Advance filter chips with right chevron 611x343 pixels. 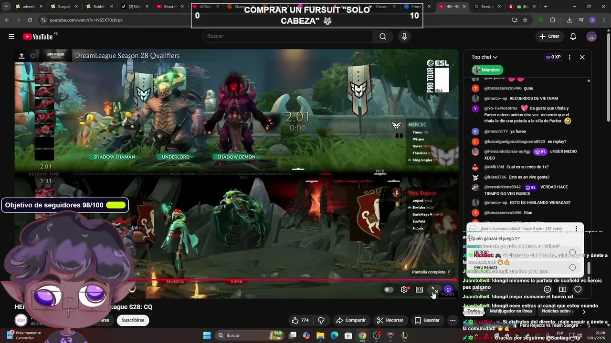583,312
